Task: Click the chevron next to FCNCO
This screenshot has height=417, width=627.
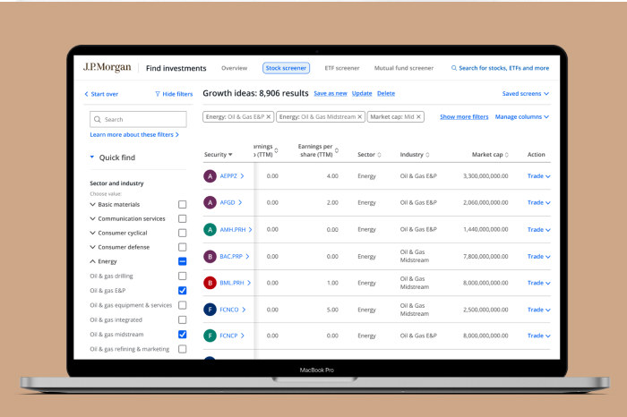Action: coord(244,310)
